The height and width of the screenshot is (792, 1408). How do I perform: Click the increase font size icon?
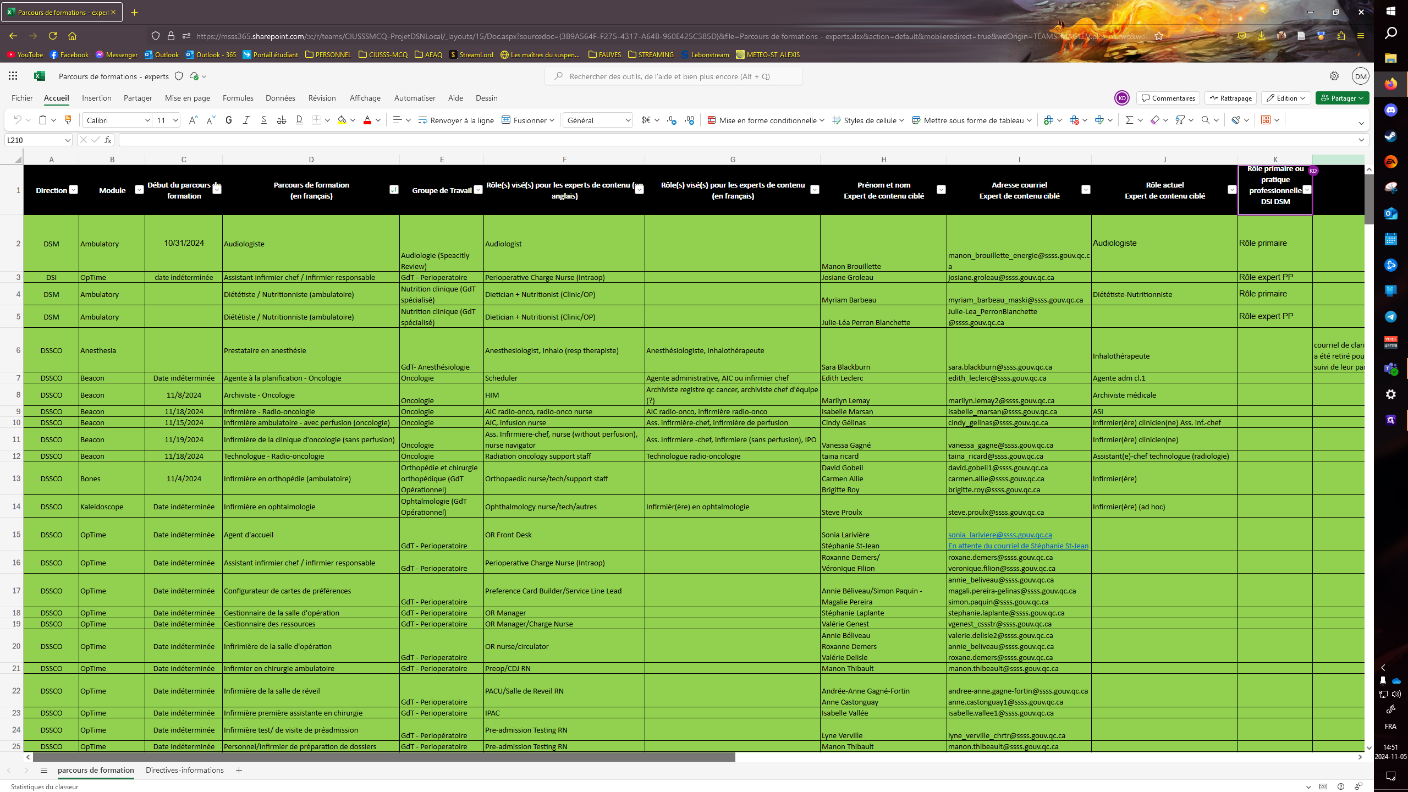click(193, 120)
